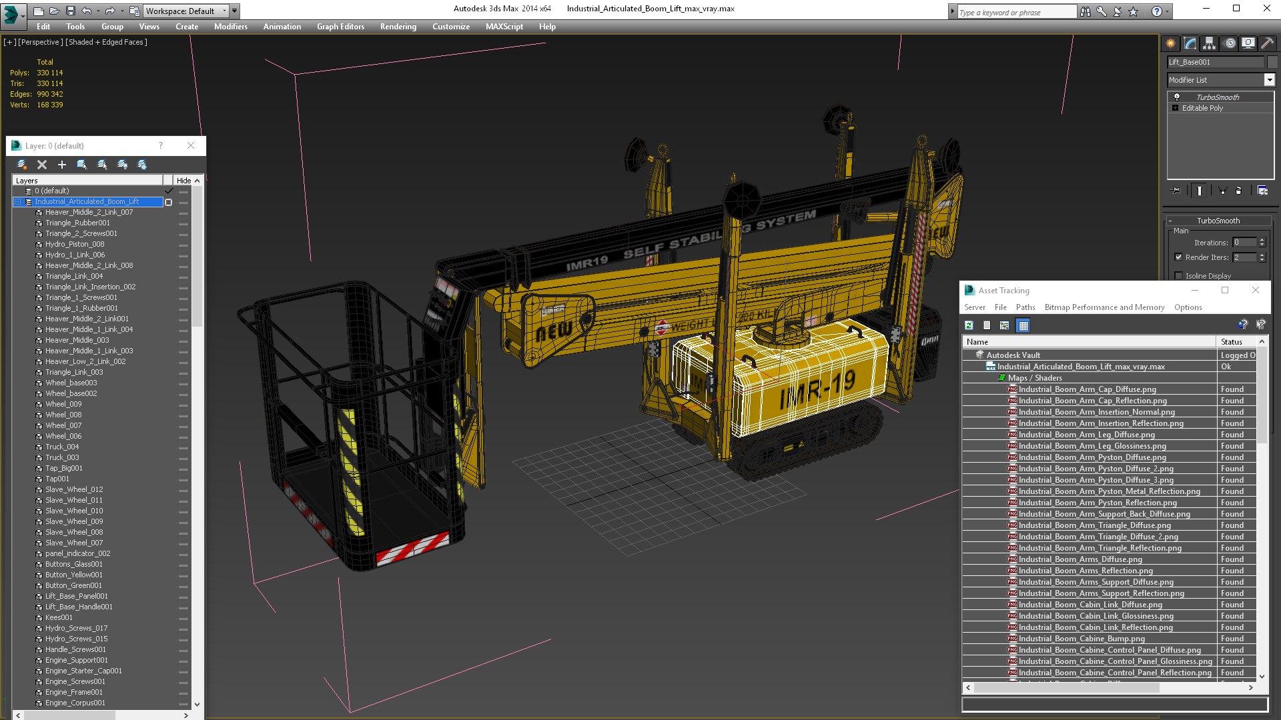Switch Asset Tracking to table view

pyautogui.click(x=1023, y=325)
